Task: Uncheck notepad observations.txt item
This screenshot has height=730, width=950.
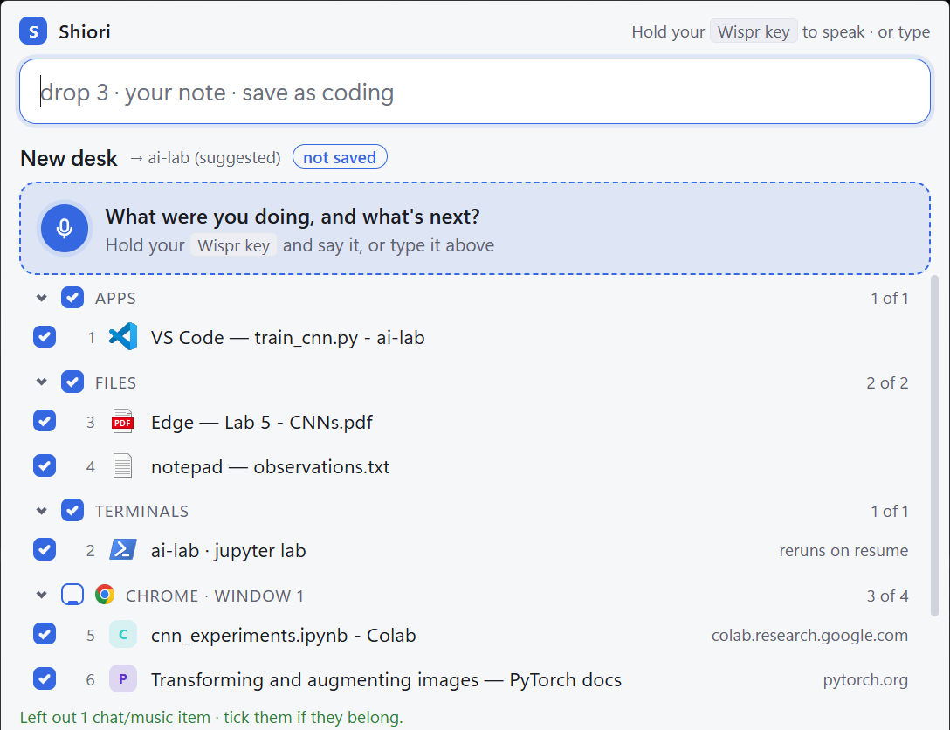Action: tap(45, 466)
